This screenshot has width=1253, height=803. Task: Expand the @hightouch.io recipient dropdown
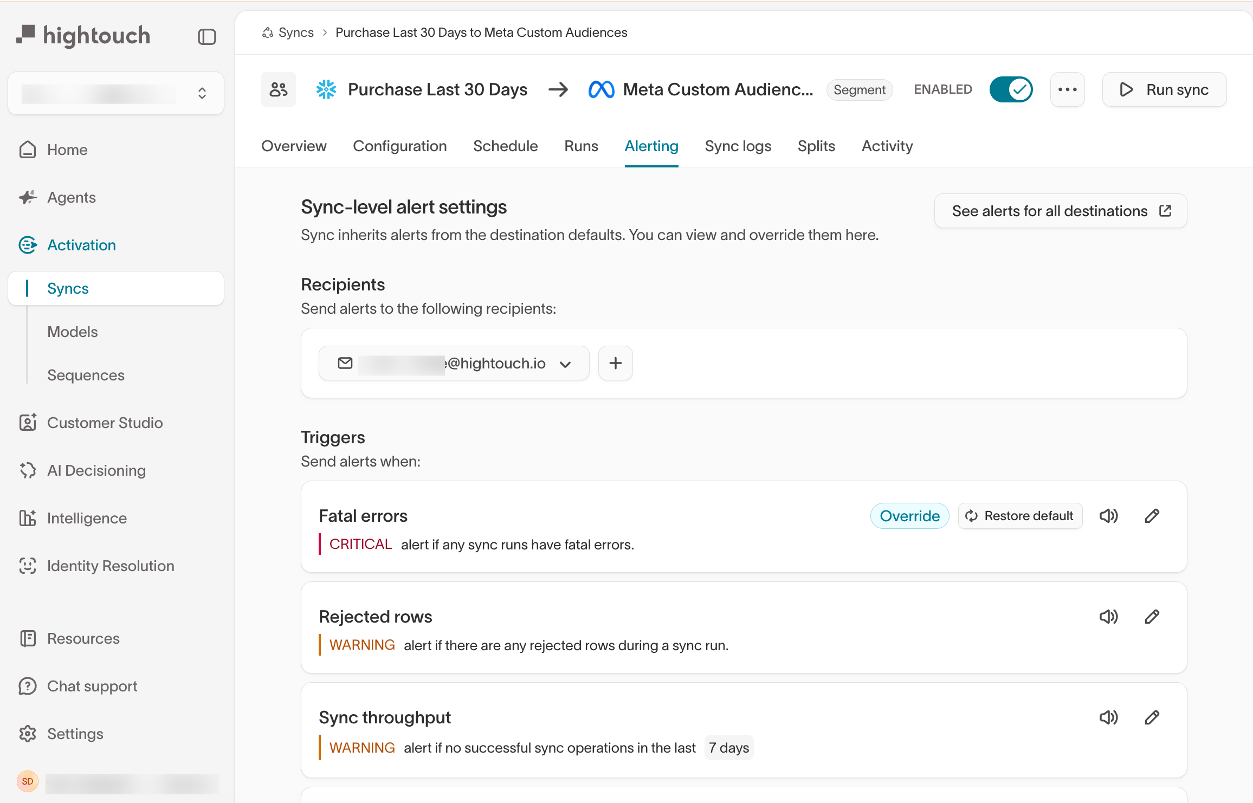(454, 363)
